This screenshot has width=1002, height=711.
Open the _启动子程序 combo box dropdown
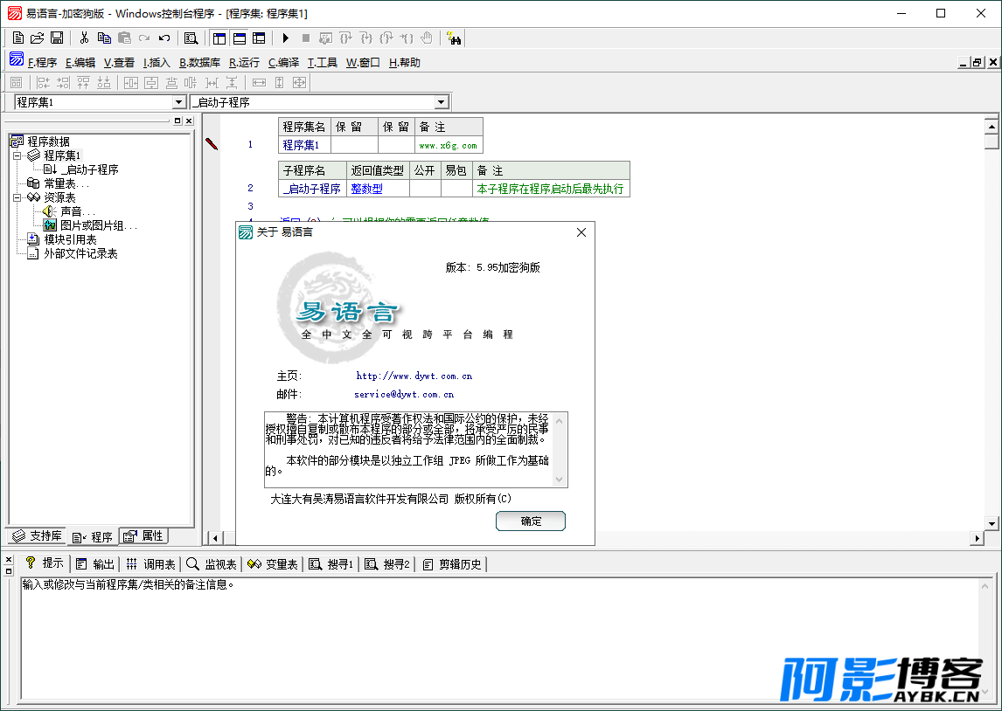(441, 102)
